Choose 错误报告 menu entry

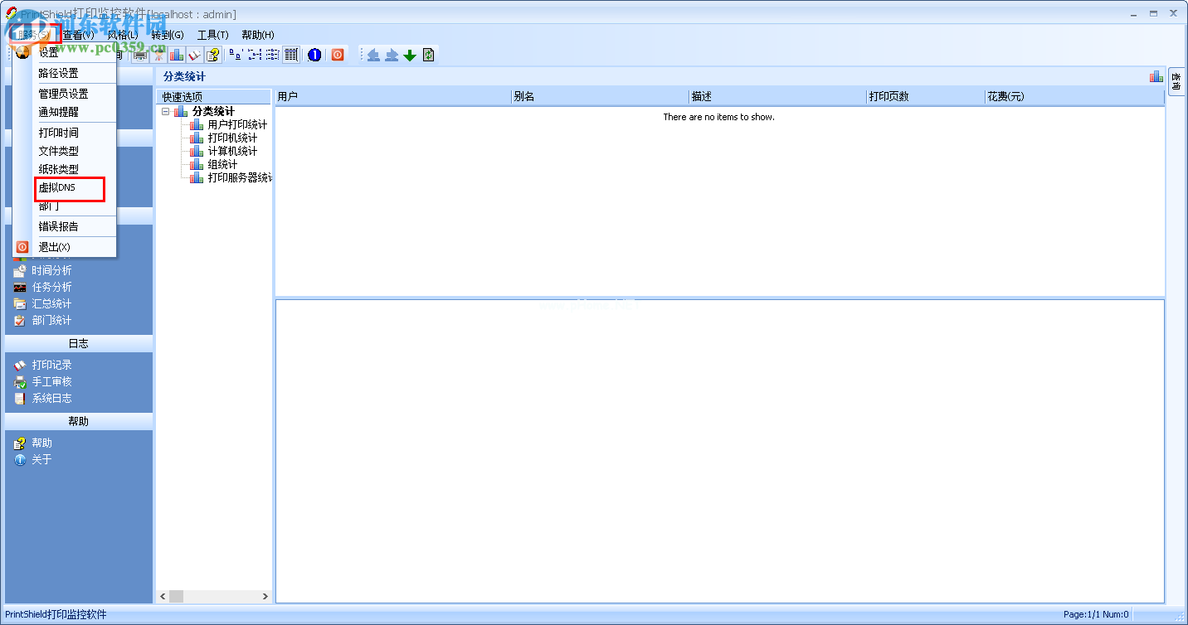pos(65,226)
